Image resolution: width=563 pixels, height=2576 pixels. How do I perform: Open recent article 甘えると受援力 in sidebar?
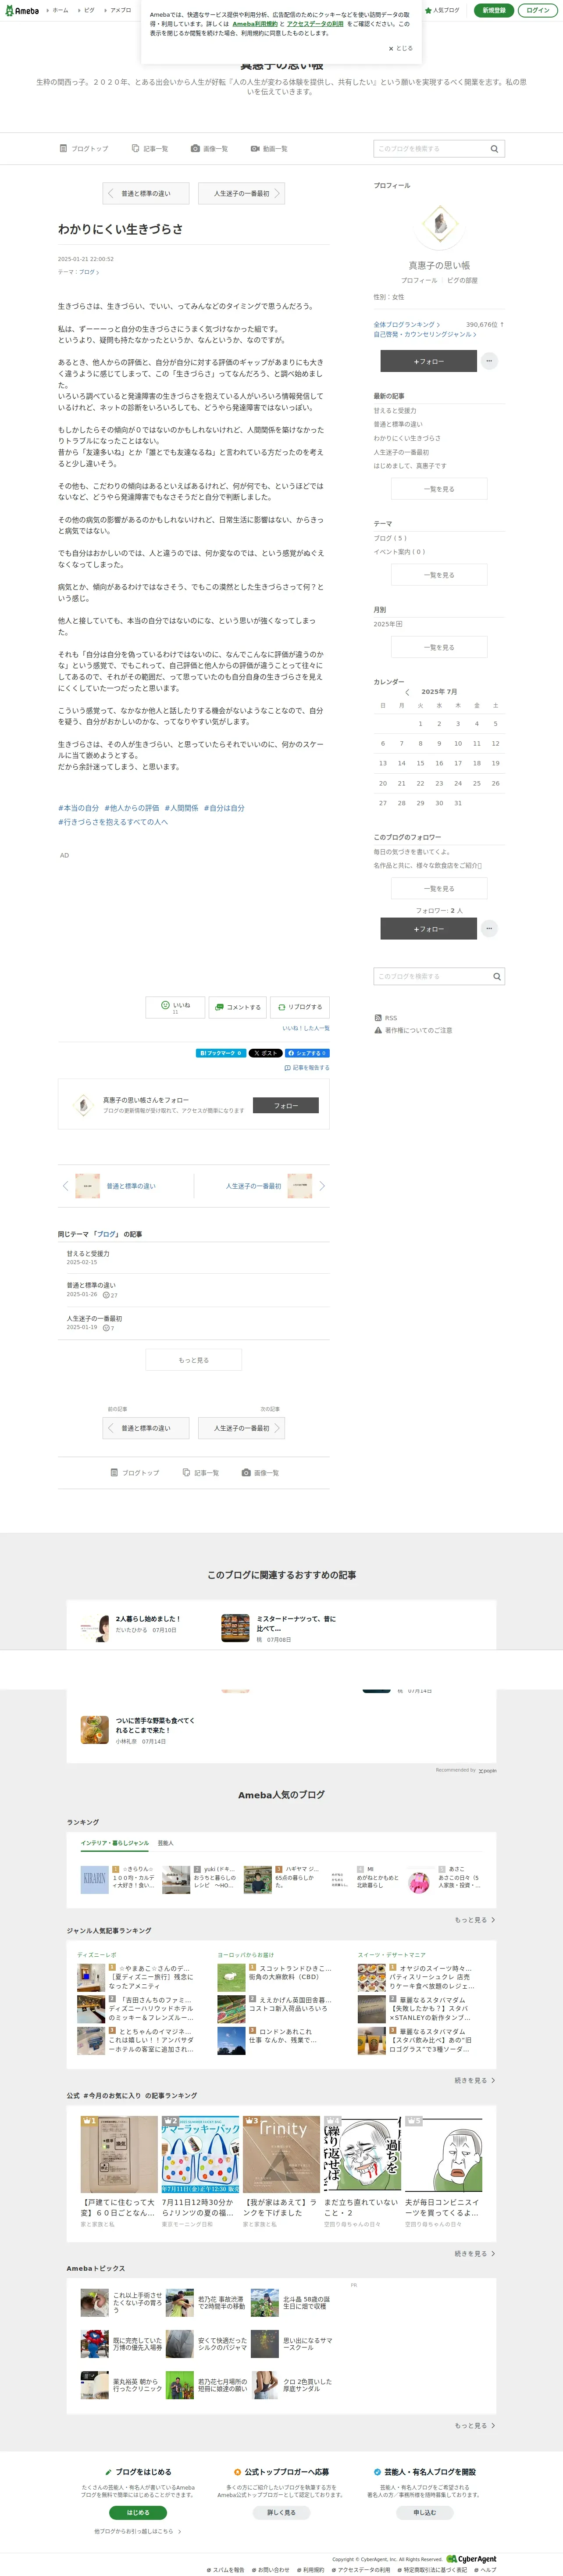coord(395,411)
